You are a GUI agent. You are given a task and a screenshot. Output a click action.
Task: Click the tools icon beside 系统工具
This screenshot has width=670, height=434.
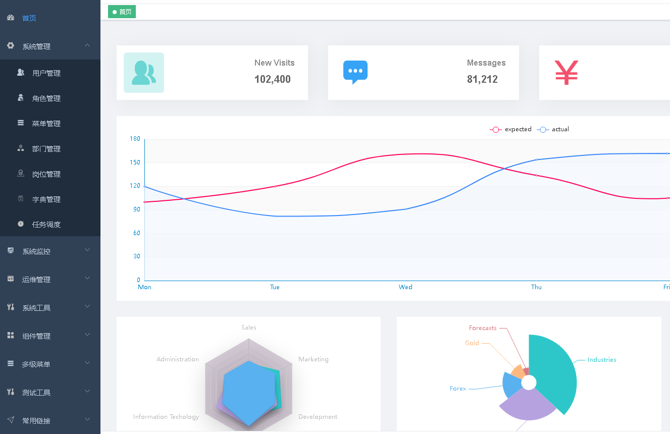[11, 307]
